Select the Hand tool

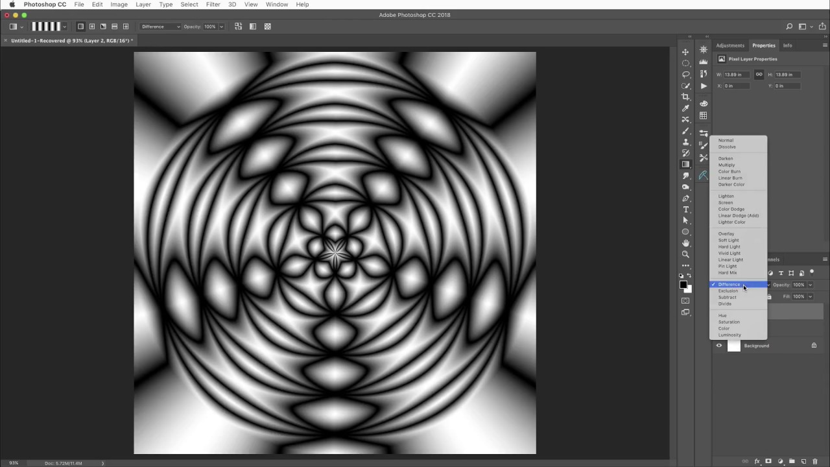(x=685, y=243)
